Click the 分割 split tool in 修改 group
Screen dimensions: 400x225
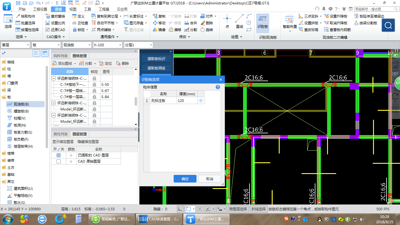(x=191, y=30)
